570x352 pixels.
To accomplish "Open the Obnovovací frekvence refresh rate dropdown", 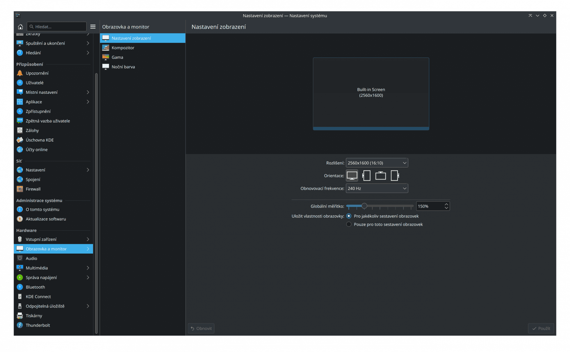I will (x=377, y=188).
